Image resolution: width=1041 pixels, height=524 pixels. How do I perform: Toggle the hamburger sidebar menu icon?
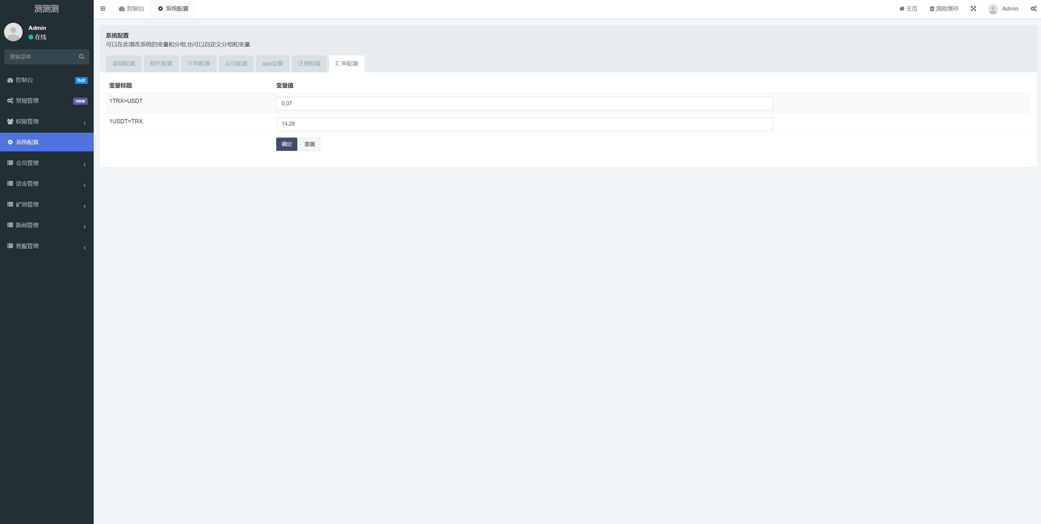click(x=103, y=8)
